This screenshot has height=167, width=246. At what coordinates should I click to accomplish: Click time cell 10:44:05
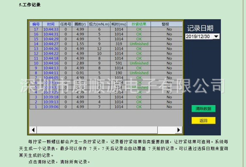point(51,78)
